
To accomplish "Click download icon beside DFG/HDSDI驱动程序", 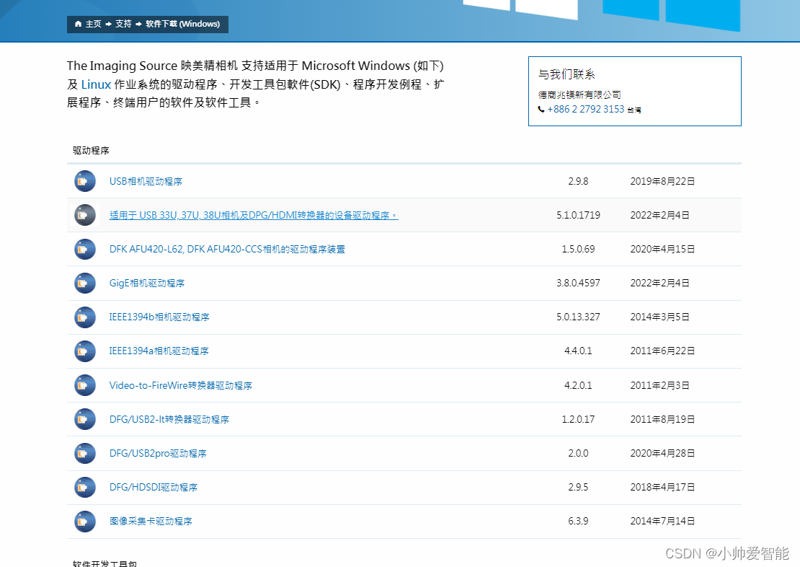I will [85, 488].
